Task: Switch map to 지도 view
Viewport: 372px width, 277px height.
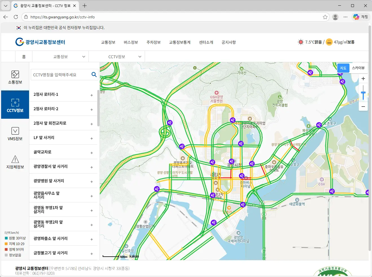Action: point(343,68)
